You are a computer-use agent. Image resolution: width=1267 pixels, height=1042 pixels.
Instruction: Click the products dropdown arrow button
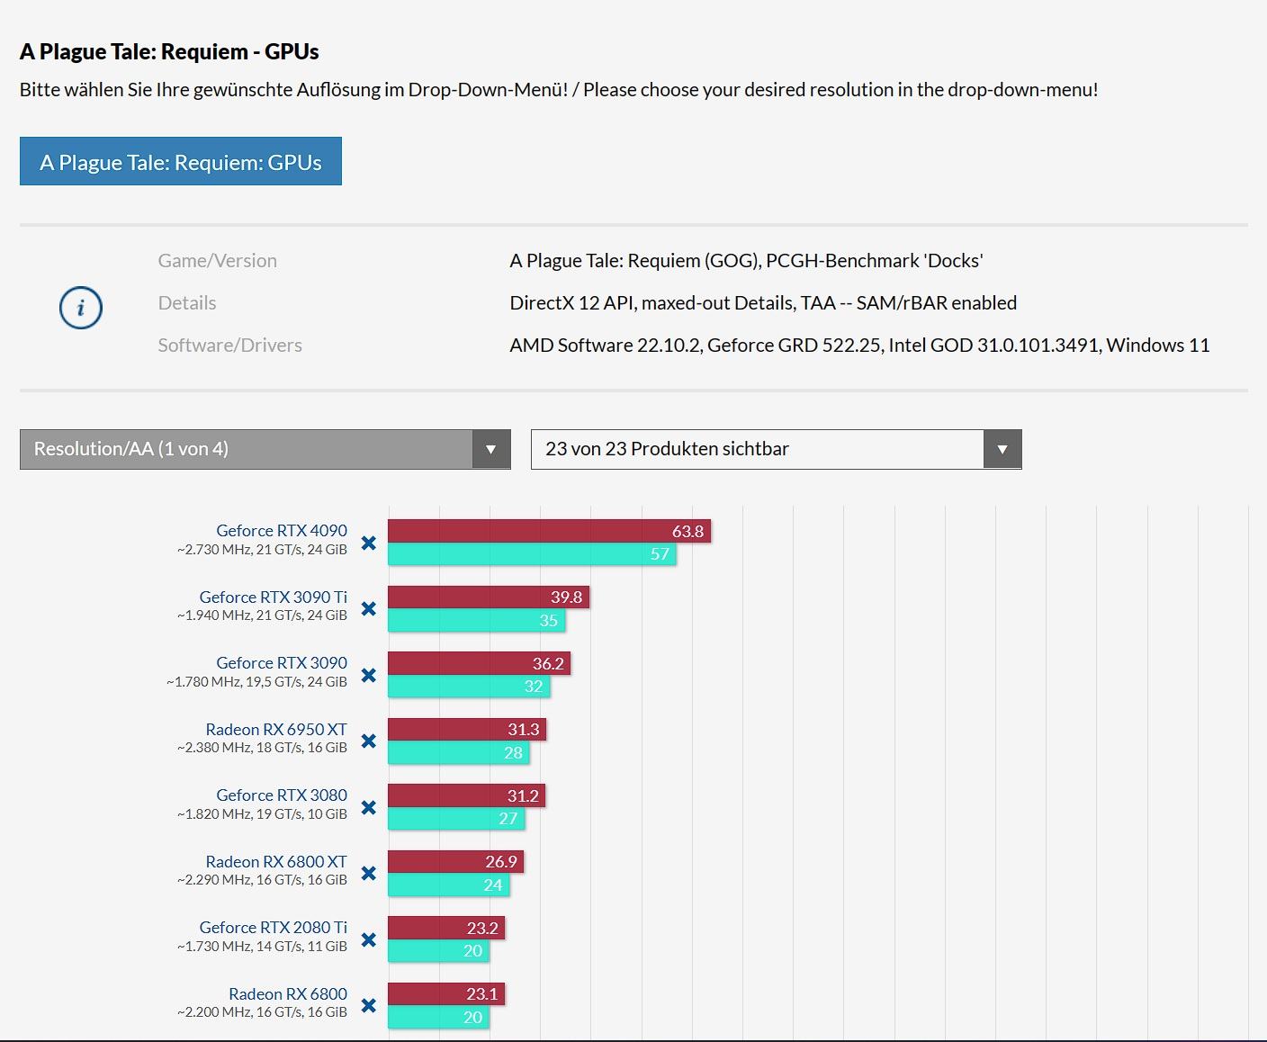[x=1002, y=449]
